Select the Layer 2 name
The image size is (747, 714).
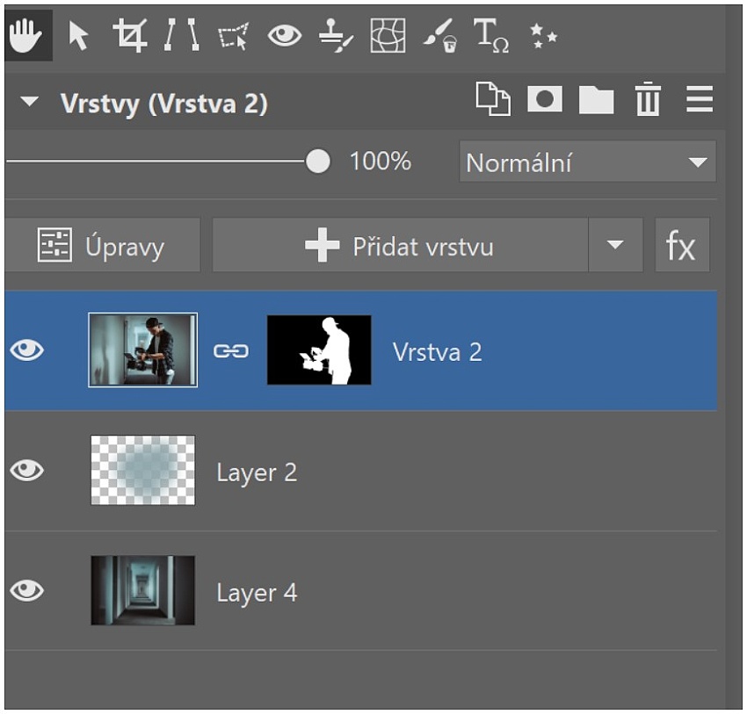pyautogui.click(x=257, y=472)
